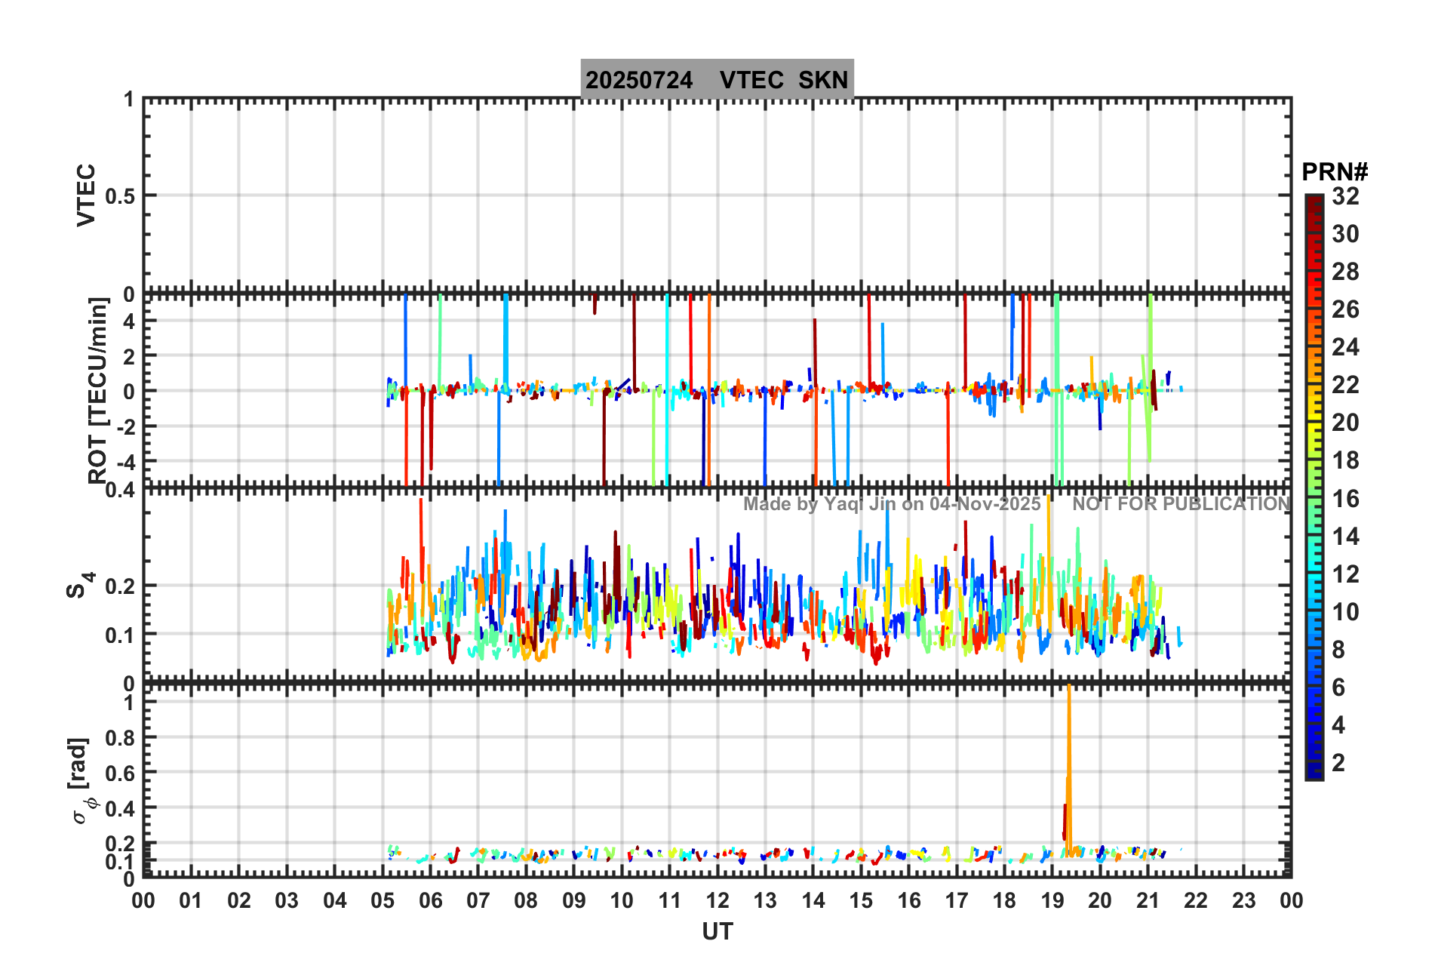The height and width of the screenshot is (975, 1435).
Task: Select x-axis hour tick 07
Action: [x=478, y=900]
